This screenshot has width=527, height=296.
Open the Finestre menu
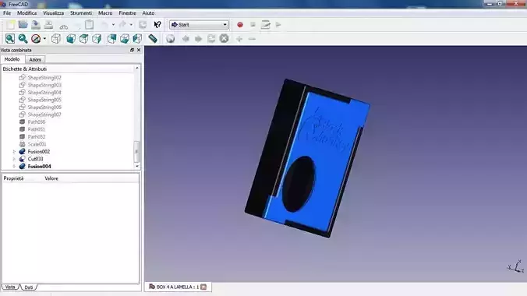[x=127, y=12]
